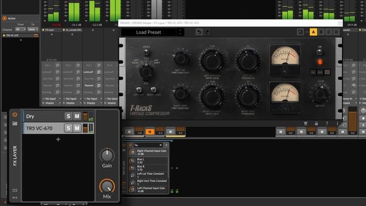This screenshot has width=366, height=206.
Task: Click the Dry layer volume fader
Action: (x=85, y=116)
